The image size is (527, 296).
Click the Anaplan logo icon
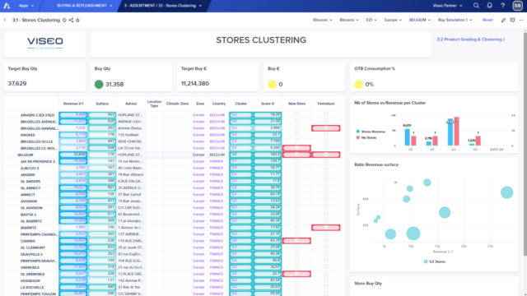point(7,6)
